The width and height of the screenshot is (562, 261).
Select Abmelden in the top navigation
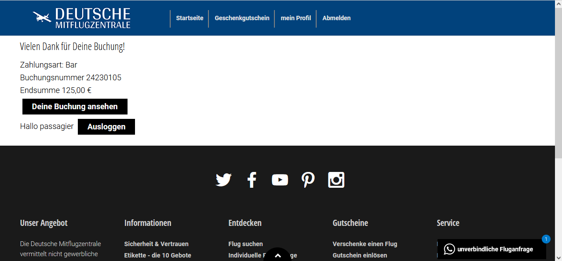pos(336,18)
